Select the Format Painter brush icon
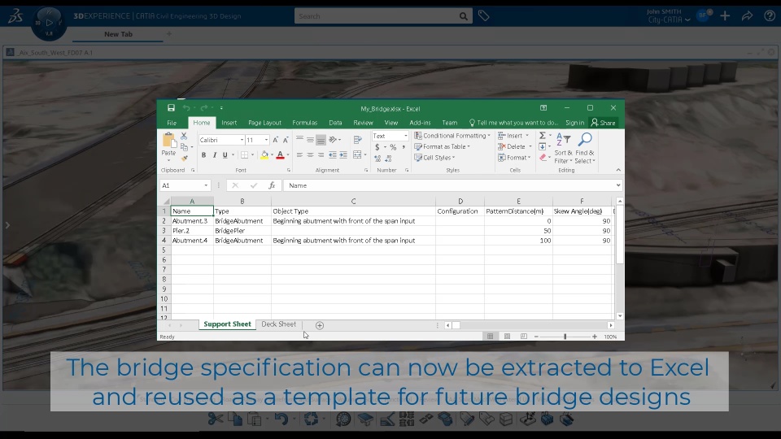The height and width of the screenshot is (439, 781). pos(184,159)
